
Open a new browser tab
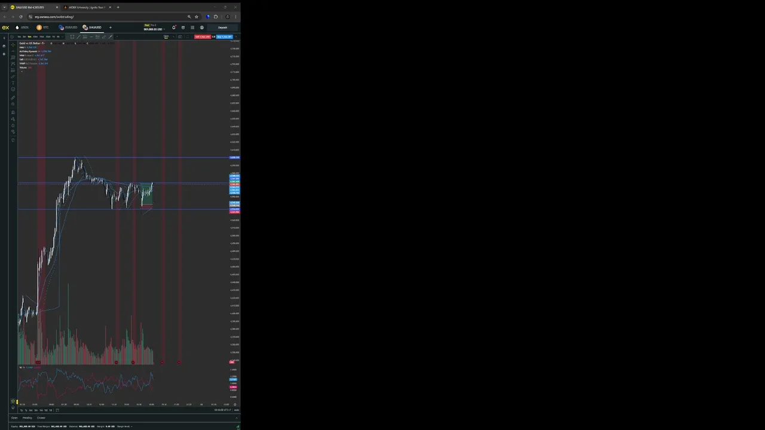pos(118,7)
